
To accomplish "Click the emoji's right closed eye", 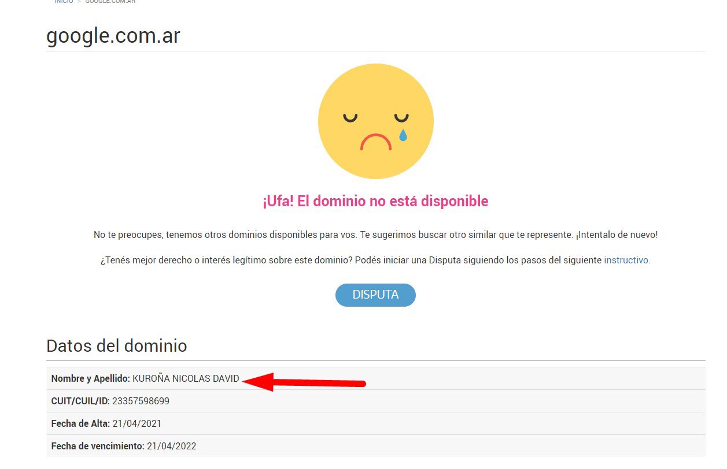I will click(x=401, y=118).
